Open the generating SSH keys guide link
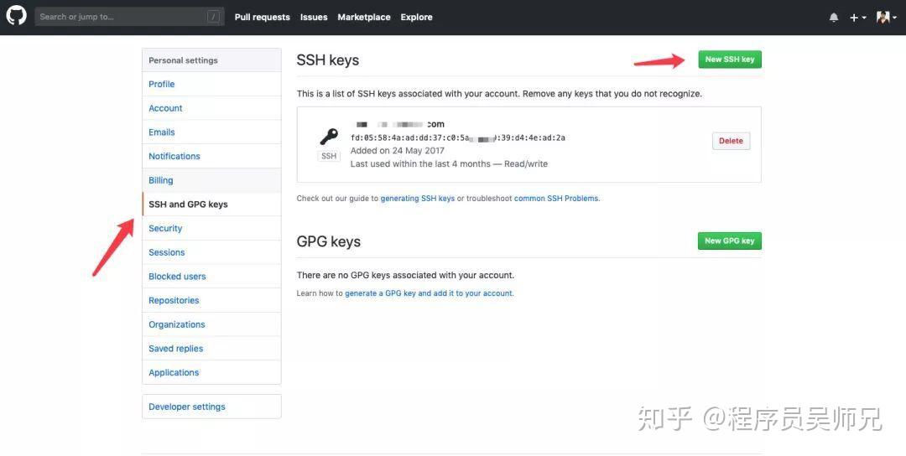The image size is (906, 456). 418,199
